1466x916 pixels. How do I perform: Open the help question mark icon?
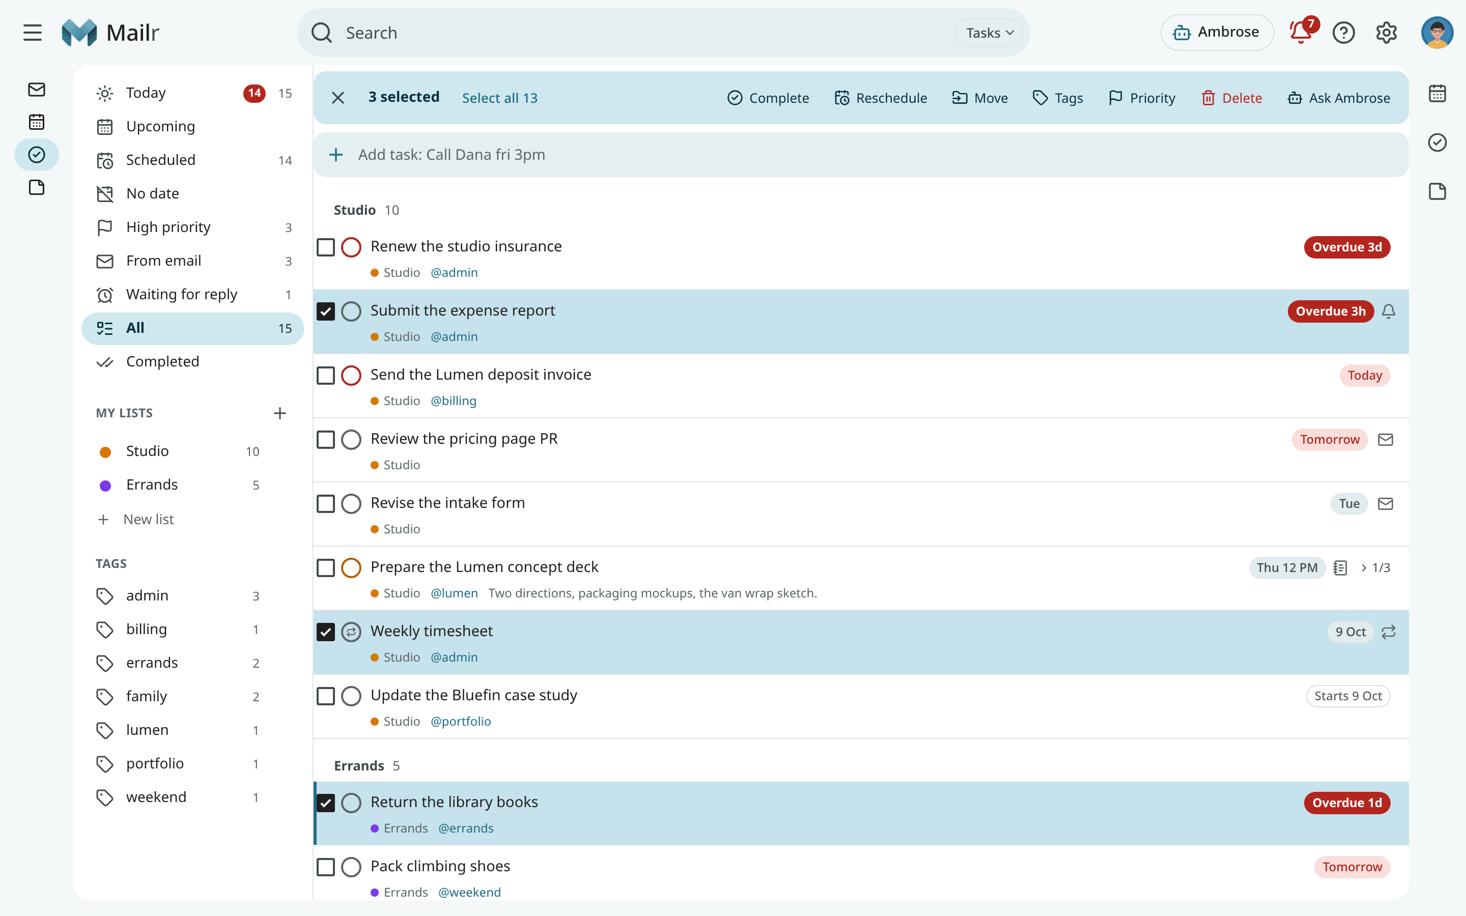tap(1344, 33)
